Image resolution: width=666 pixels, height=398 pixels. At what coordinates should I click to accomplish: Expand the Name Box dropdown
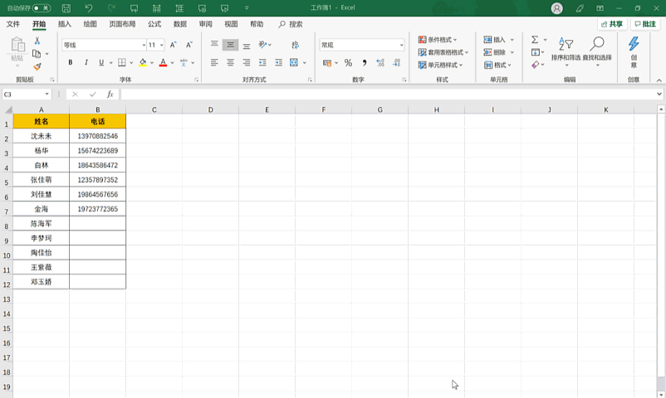click(x=47, y=95)
